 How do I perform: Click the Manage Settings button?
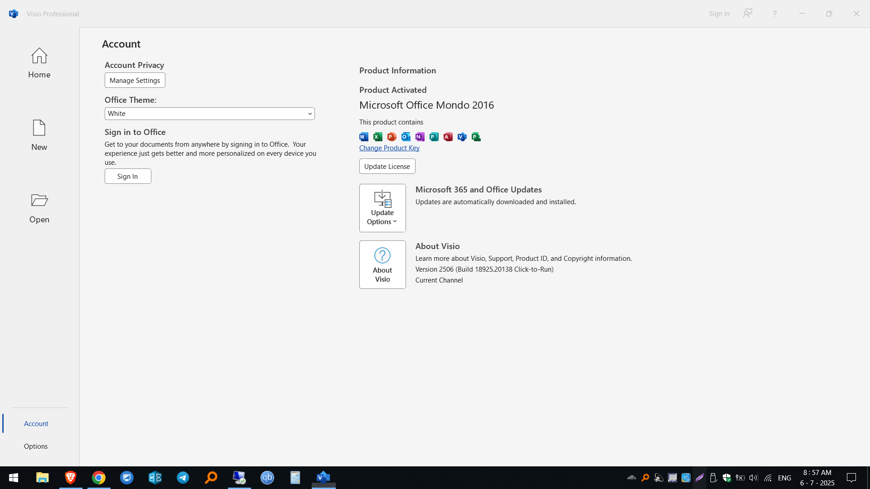[x=135, y=80]
